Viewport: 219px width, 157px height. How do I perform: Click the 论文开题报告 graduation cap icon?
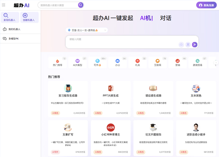click(x=153, y=127)
